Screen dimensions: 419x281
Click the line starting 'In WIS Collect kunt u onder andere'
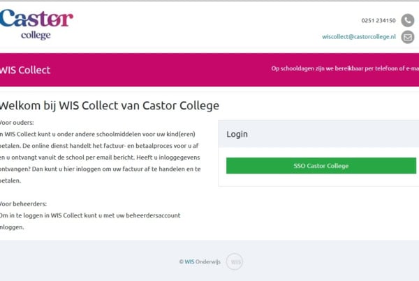click(98, 135)
